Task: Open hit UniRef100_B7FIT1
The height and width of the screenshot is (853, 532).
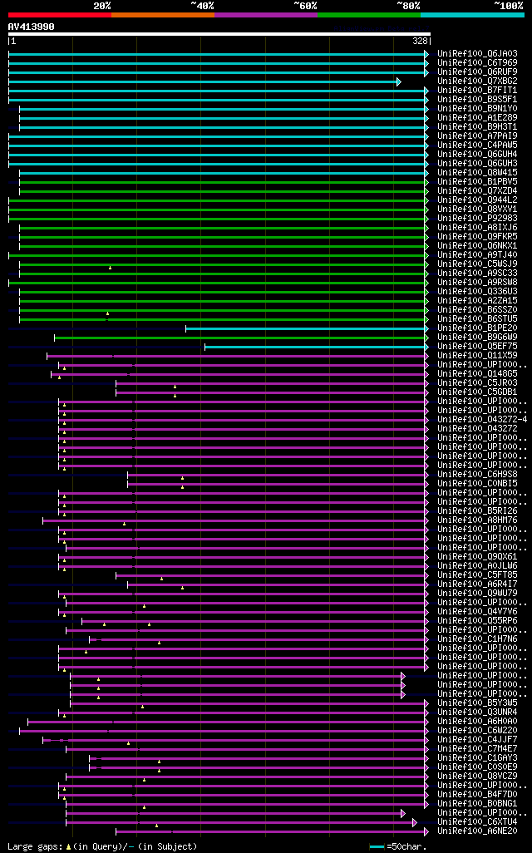Action: [x=477, y=91]
